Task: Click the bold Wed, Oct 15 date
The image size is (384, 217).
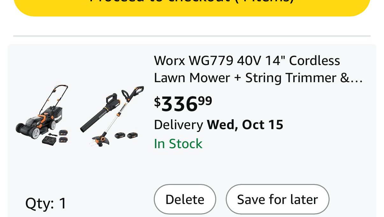Action: click(x=245, y=125)
